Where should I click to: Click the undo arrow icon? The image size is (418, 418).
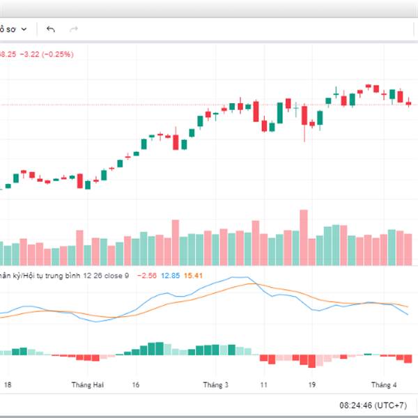point(51,29)
